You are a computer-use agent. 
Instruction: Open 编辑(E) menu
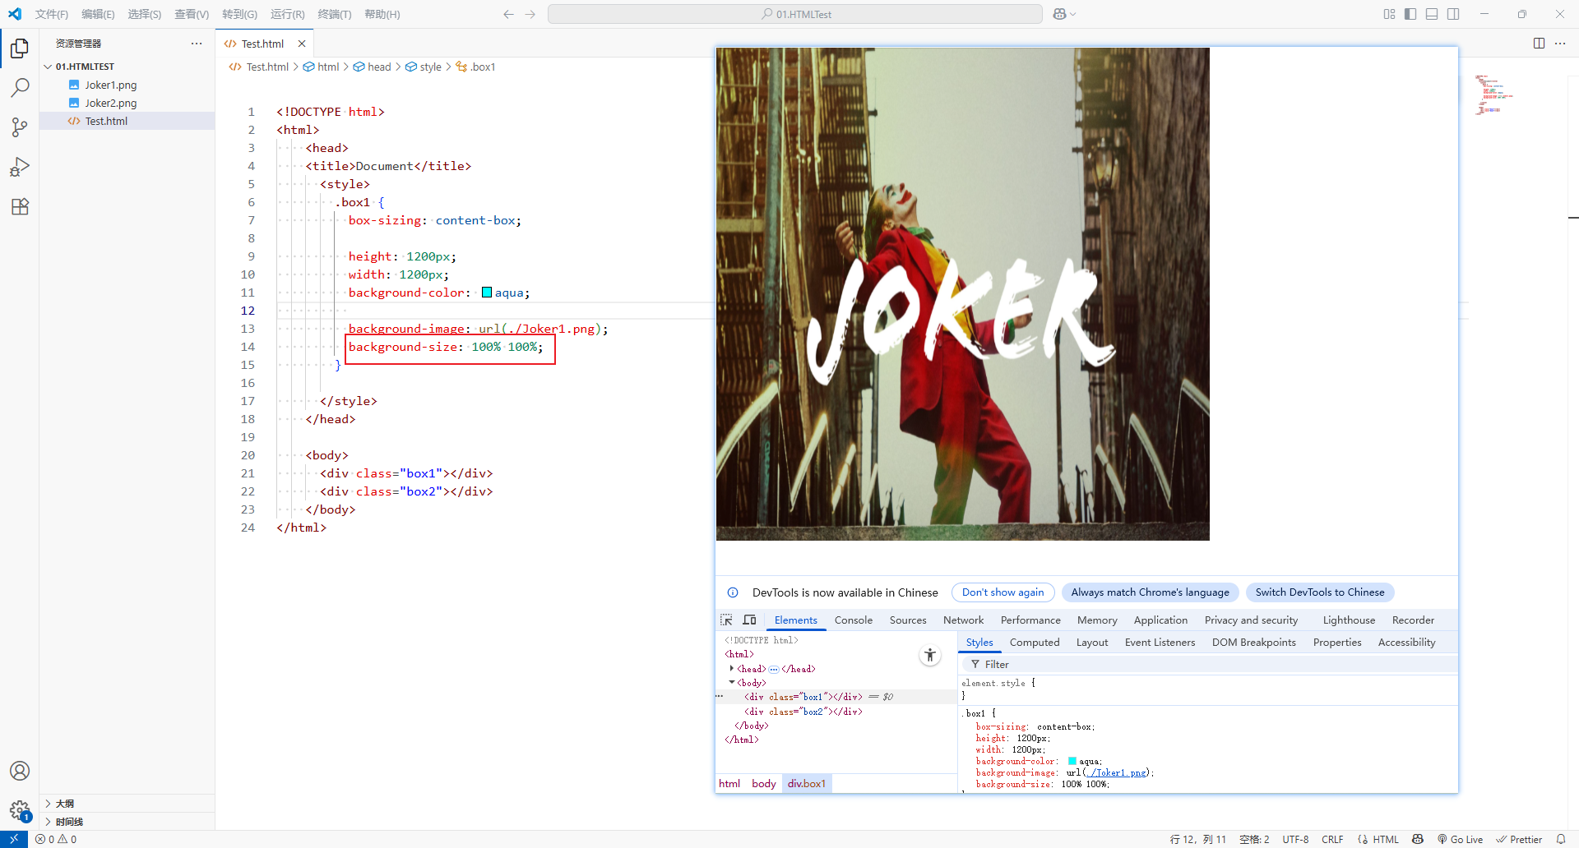coord(98,14)
